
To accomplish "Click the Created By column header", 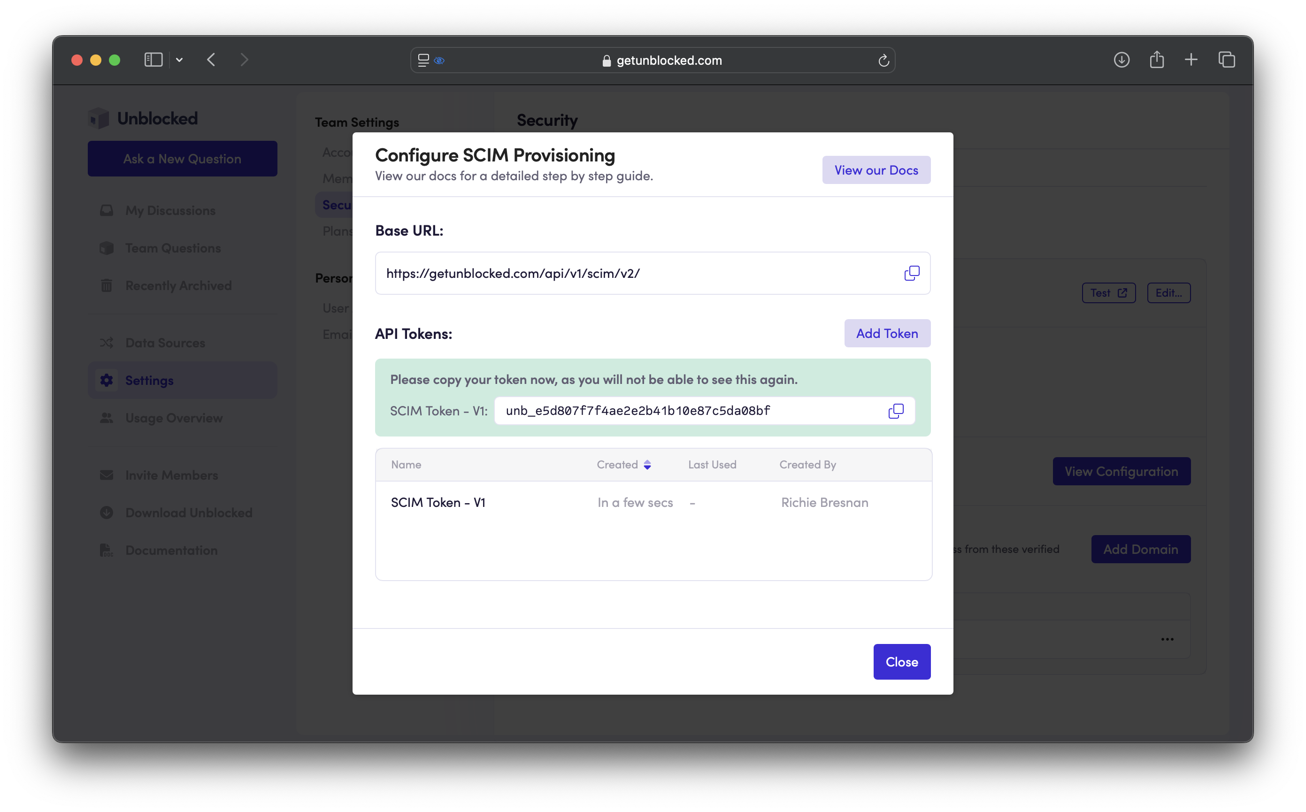I will [x=807, y=465].
